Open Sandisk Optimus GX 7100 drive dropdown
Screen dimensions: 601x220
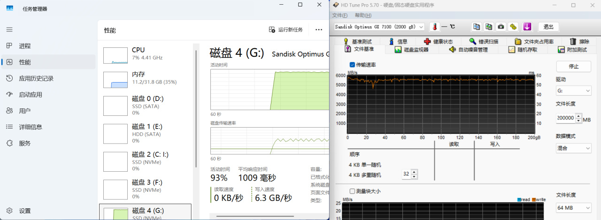(x=379, y=27)
